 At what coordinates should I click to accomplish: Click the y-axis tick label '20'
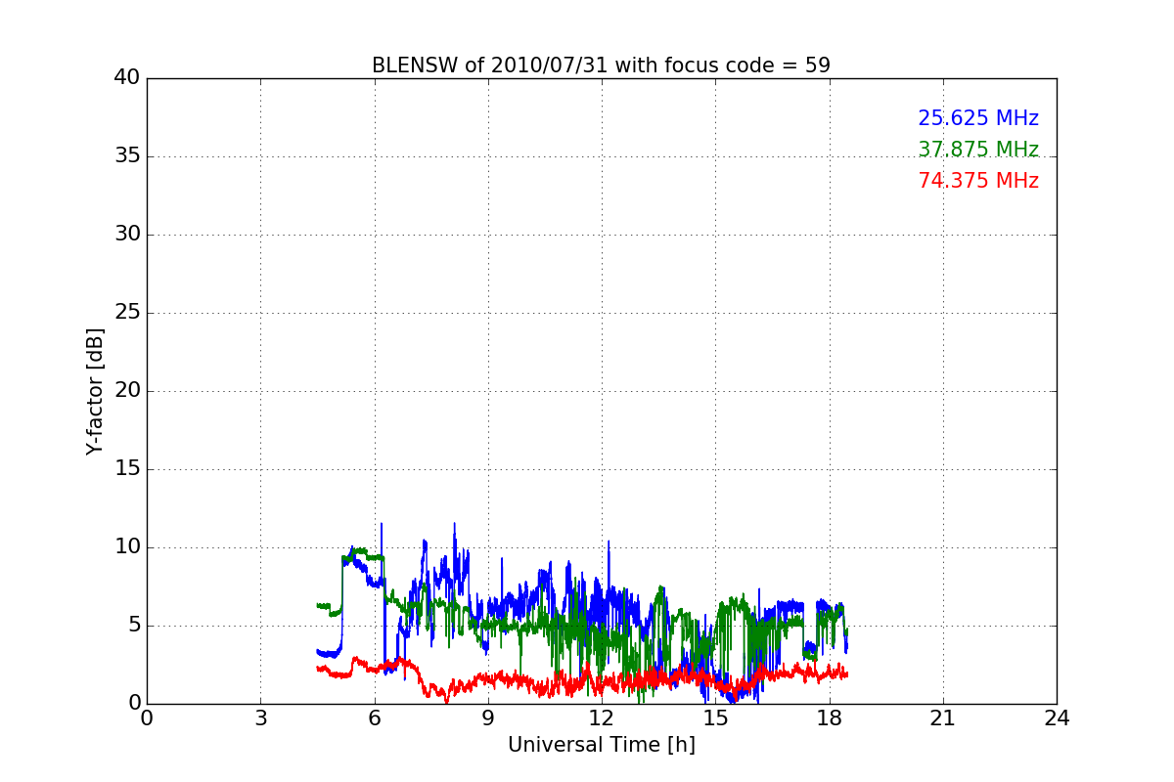click(127, 391)
